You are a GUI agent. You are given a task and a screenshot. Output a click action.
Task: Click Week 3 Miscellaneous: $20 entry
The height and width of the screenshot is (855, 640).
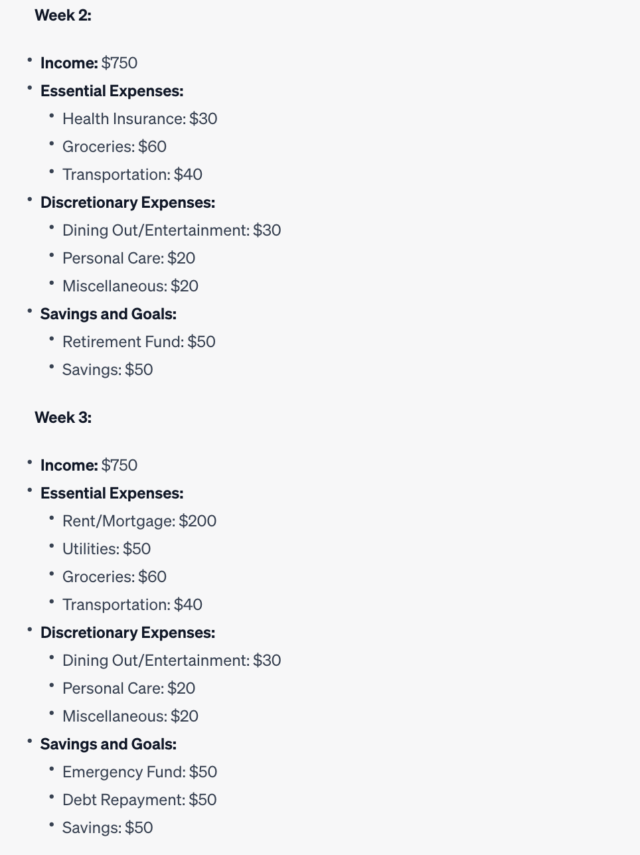pos(130,716)
